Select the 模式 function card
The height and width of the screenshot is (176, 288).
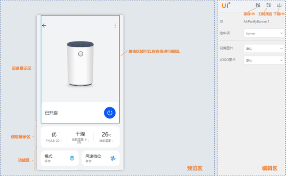60,158
